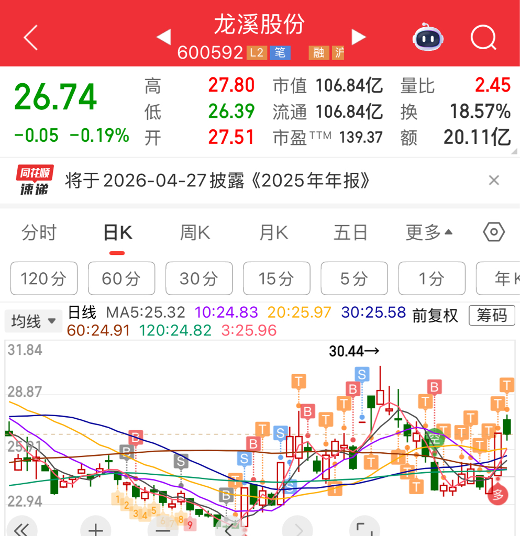520x536 pixels.
Task: Select 5分 period button
Action: [x=354, y=278]
